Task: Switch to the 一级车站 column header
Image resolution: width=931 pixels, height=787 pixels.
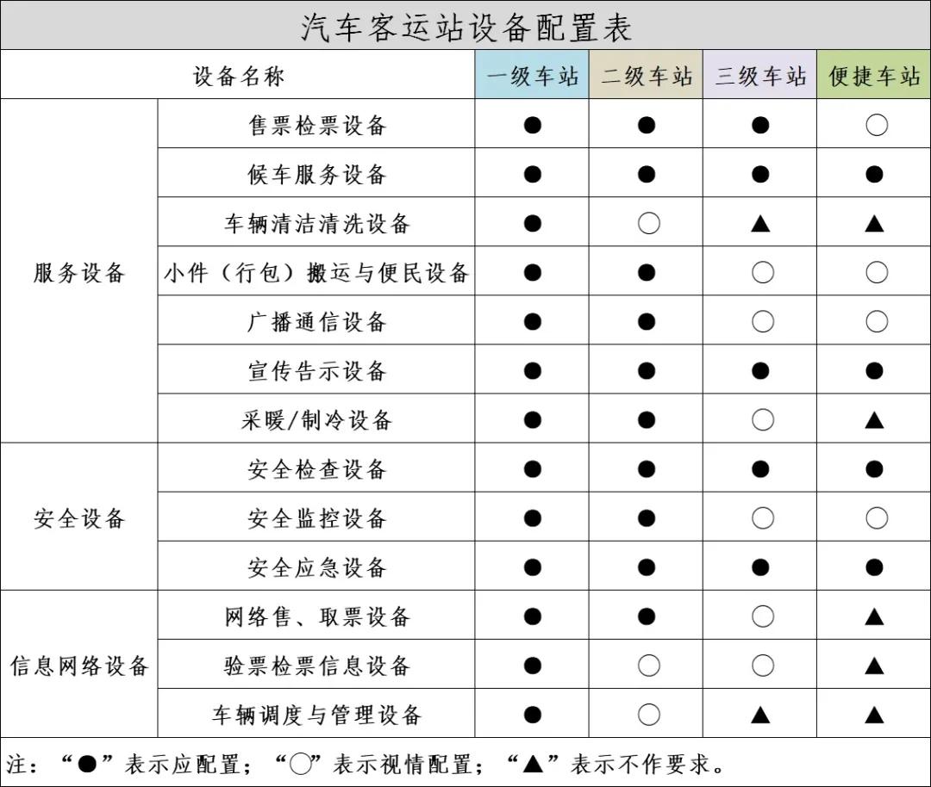Action: [x=532, y=74]
